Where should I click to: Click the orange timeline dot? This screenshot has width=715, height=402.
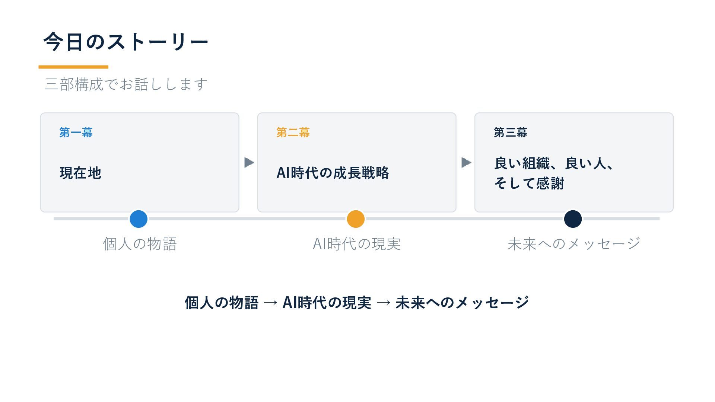pos(356,219)
